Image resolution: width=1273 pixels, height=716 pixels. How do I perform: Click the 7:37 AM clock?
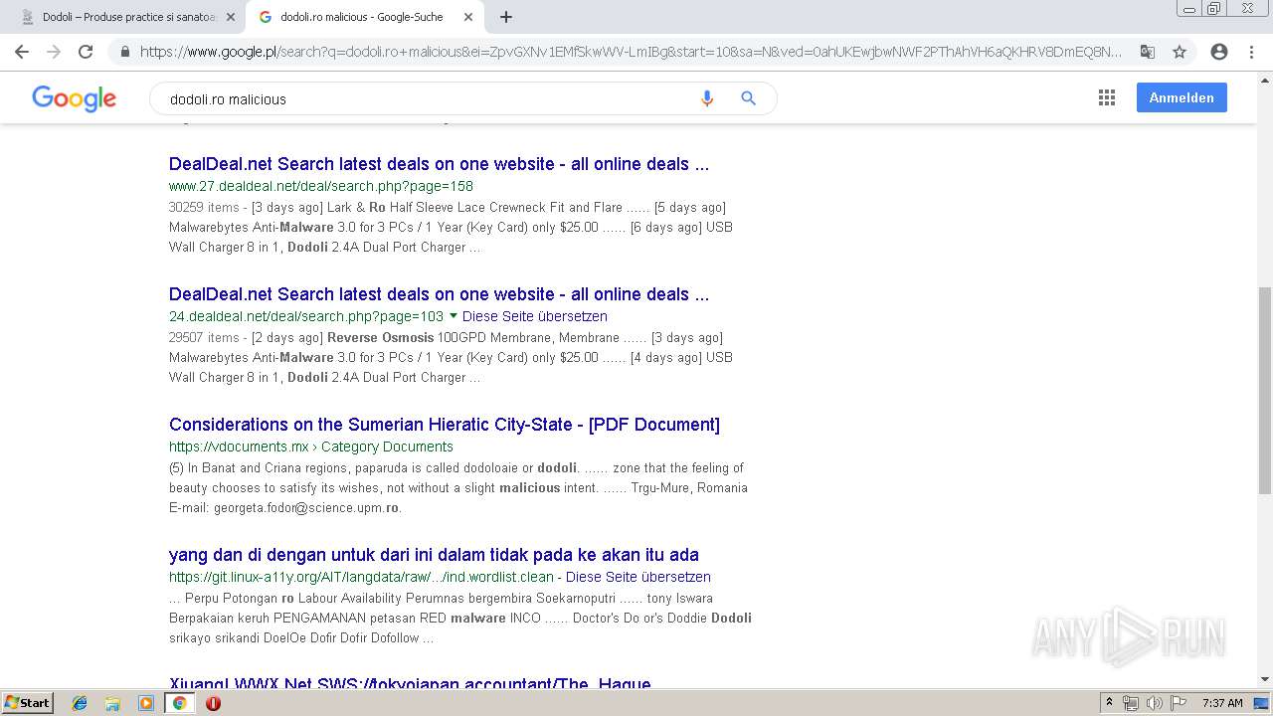tap(1222, 703)
